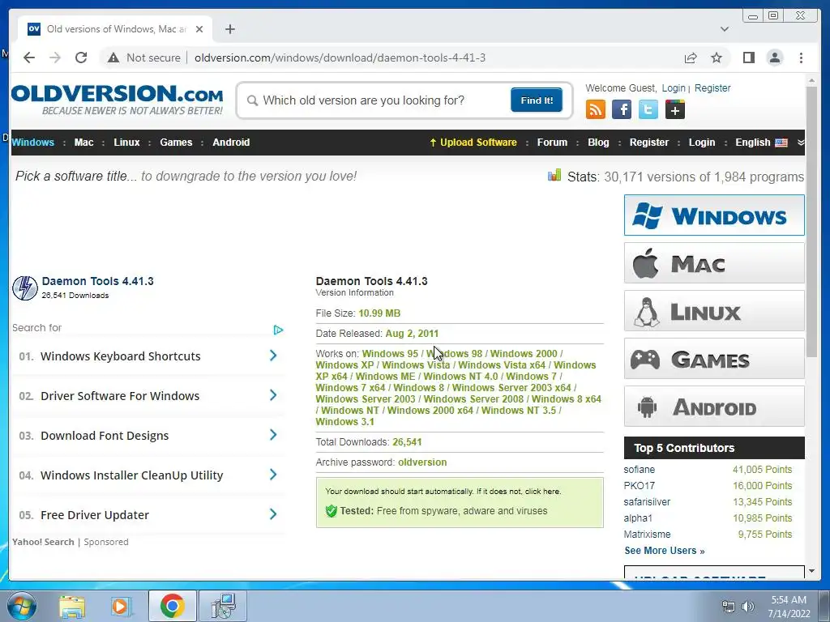Open contributor PKO17's profile
The image size is (830, 622).
coord(639,486)
